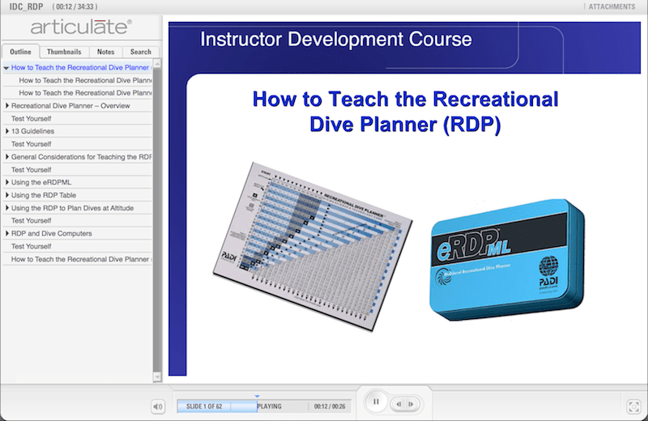Click the RDP table image on slide

[313, 246]
